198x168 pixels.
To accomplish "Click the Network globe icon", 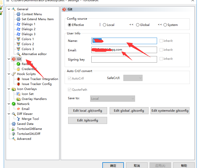I will [x=14, y=104].
